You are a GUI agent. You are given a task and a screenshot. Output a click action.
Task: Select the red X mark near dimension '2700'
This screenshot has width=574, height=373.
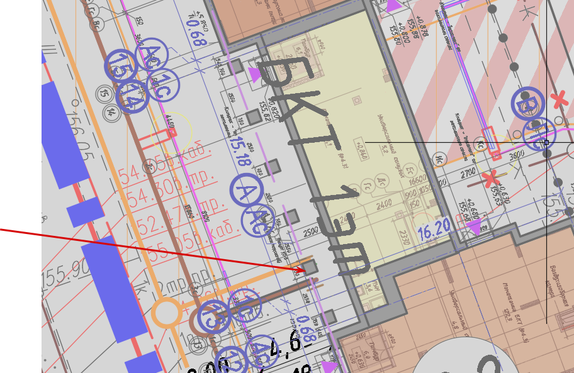click(x=490, y=179)
